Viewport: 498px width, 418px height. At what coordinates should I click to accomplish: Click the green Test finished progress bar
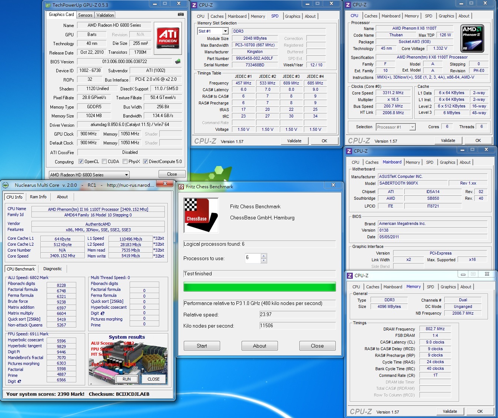click(x=259, y=286)
